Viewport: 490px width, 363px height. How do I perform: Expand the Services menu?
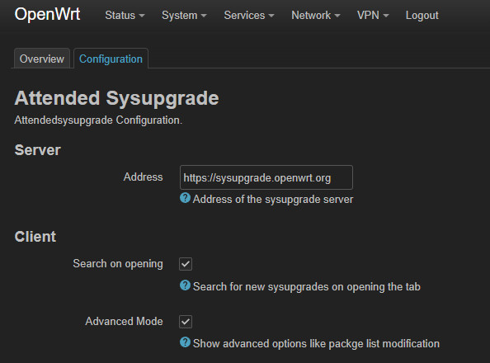click(249, 16)
